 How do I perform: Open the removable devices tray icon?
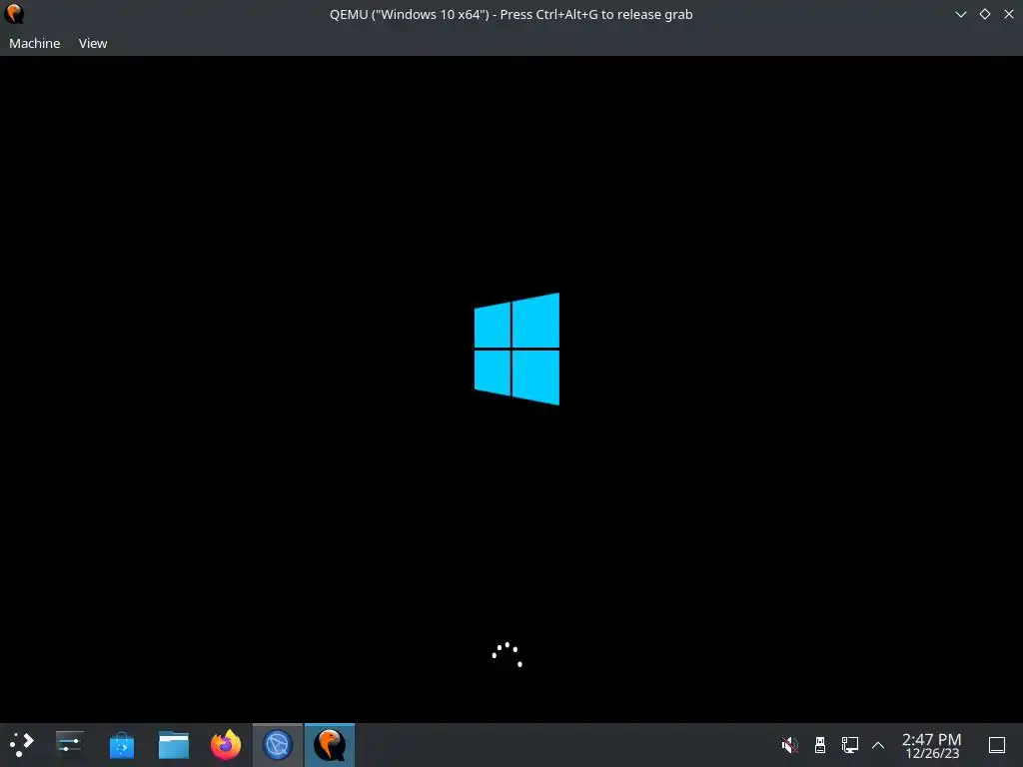tap(820, 745)
